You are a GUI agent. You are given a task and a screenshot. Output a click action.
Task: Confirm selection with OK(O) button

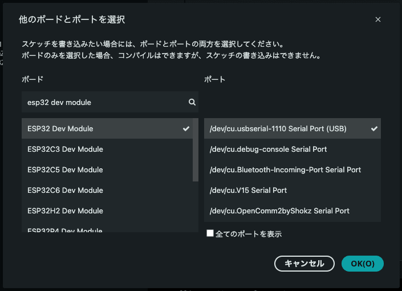click(x=363, y=264)
